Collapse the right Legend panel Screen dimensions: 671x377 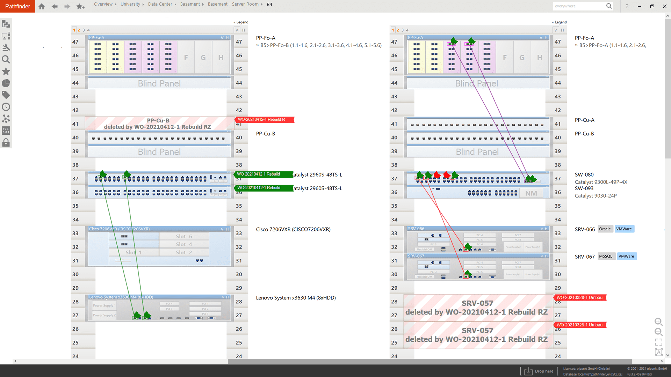point(559,22)
